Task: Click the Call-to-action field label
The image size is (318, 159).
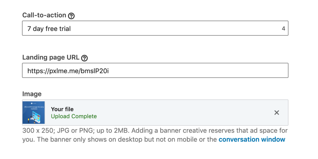Action: [x=44, y=15]
